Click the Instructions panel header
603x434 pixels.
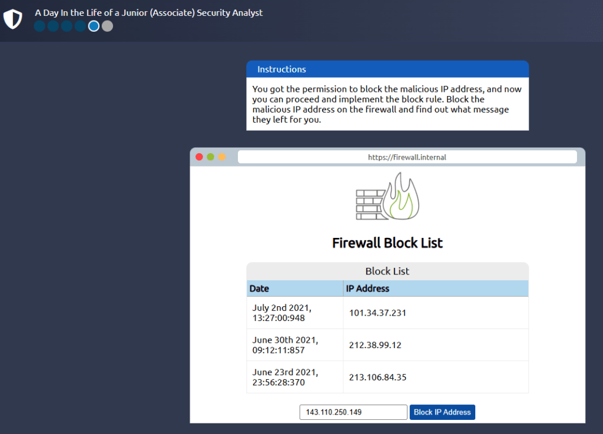coord(387,69)
